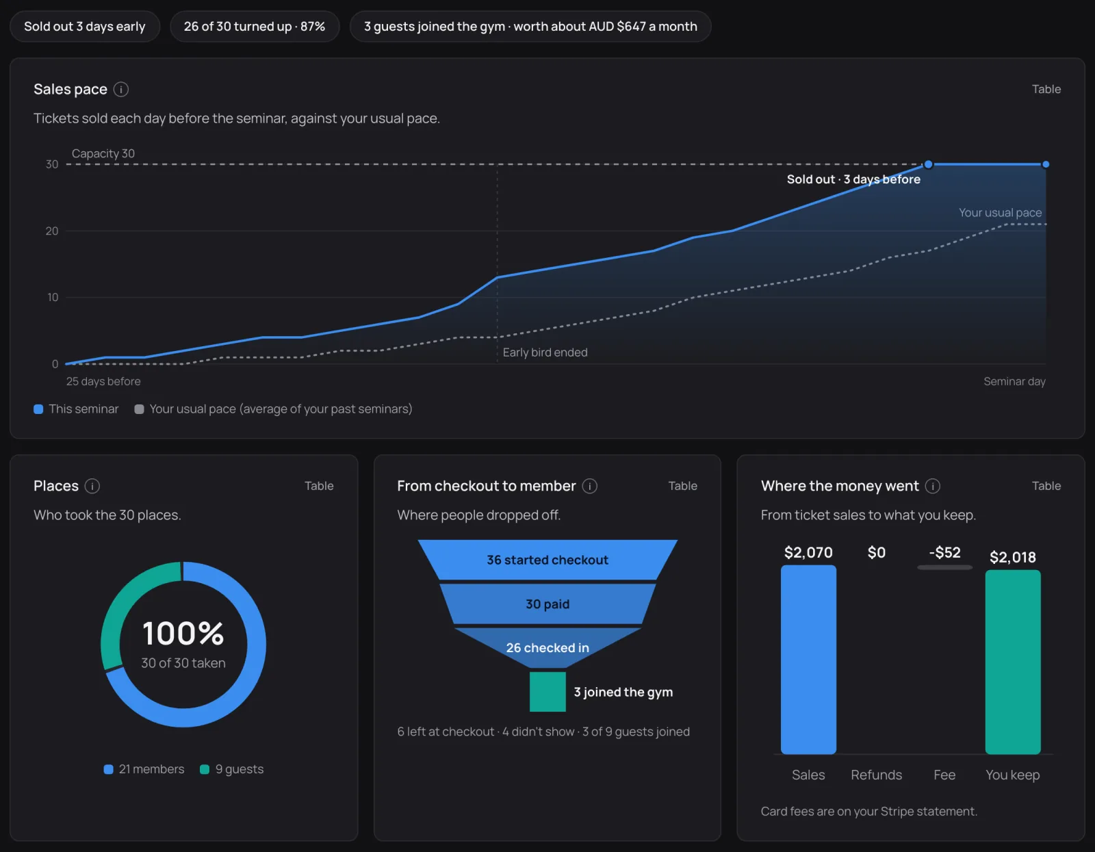1095x852 pixels.
Task: Toggle the This seminar legend swatch
Action: coord(38,409)
